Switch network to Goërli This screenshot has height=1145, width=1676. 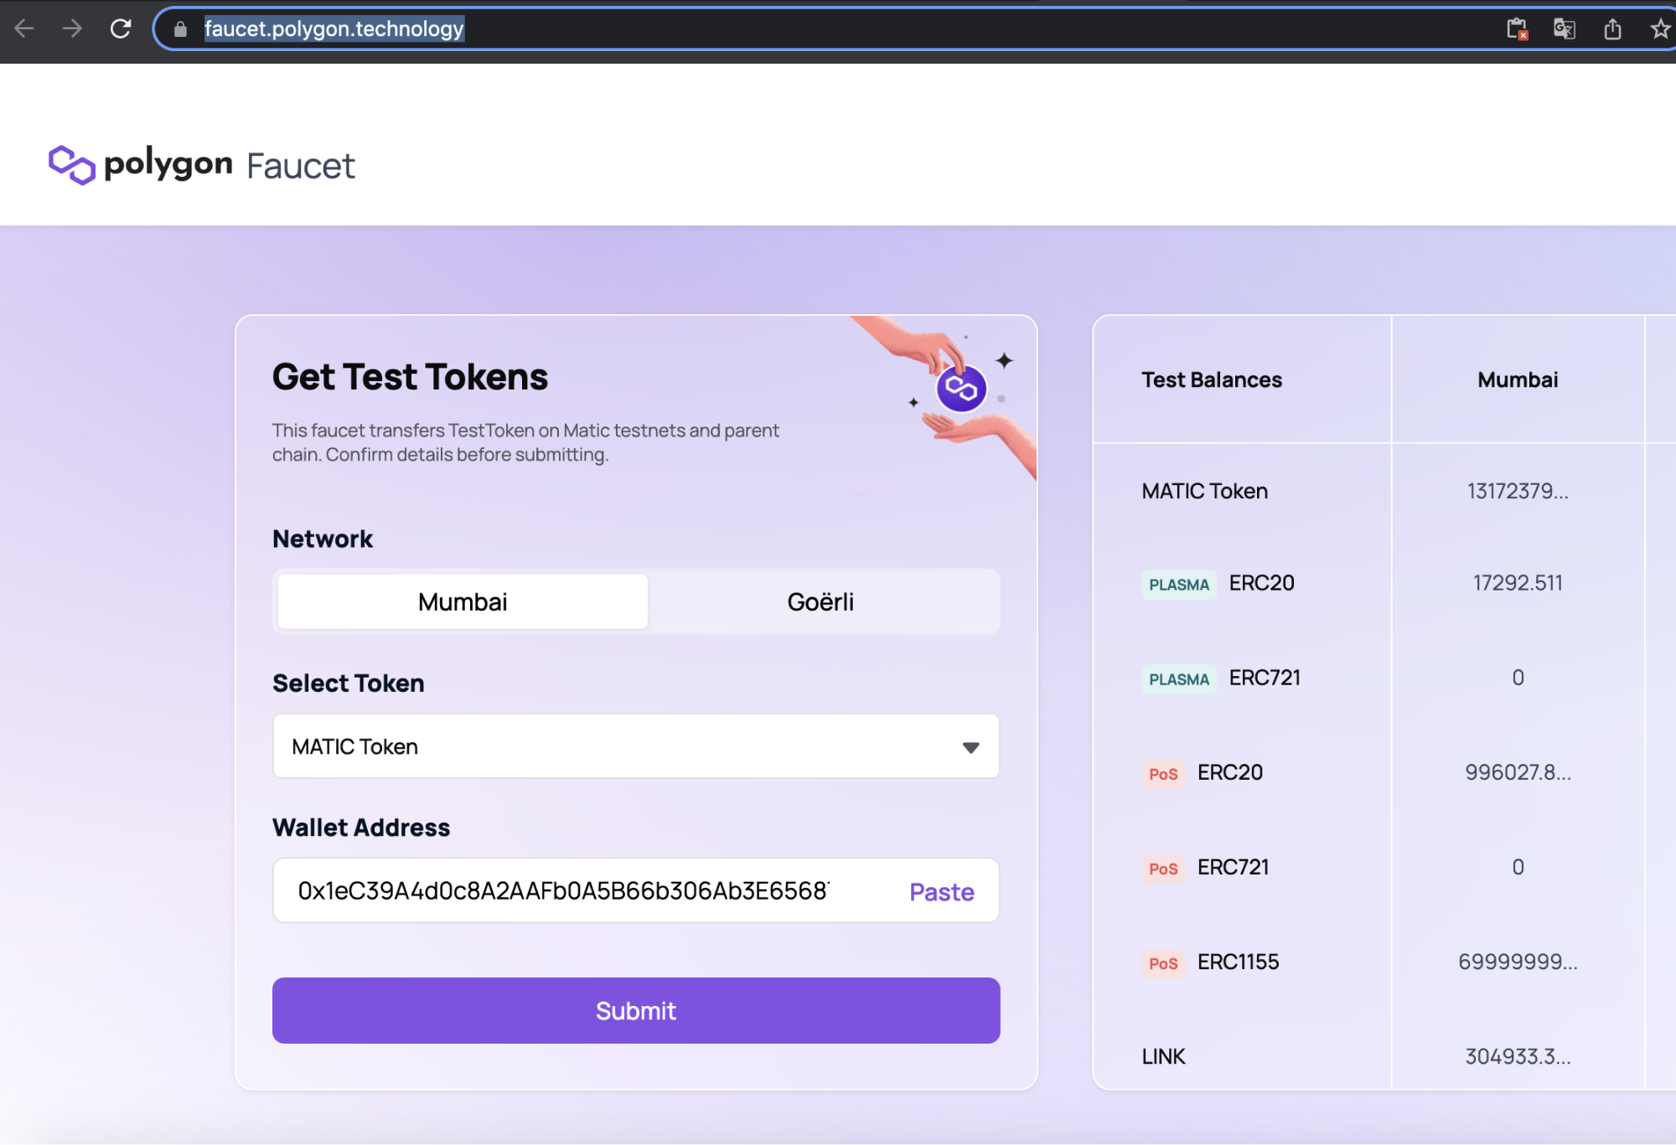(820, 601)
